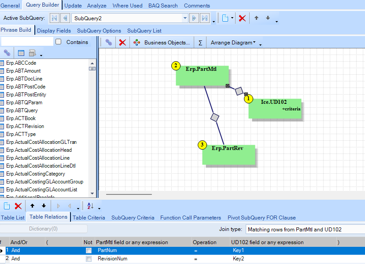Select the Ice.UD102 table node

pos(275,109)
